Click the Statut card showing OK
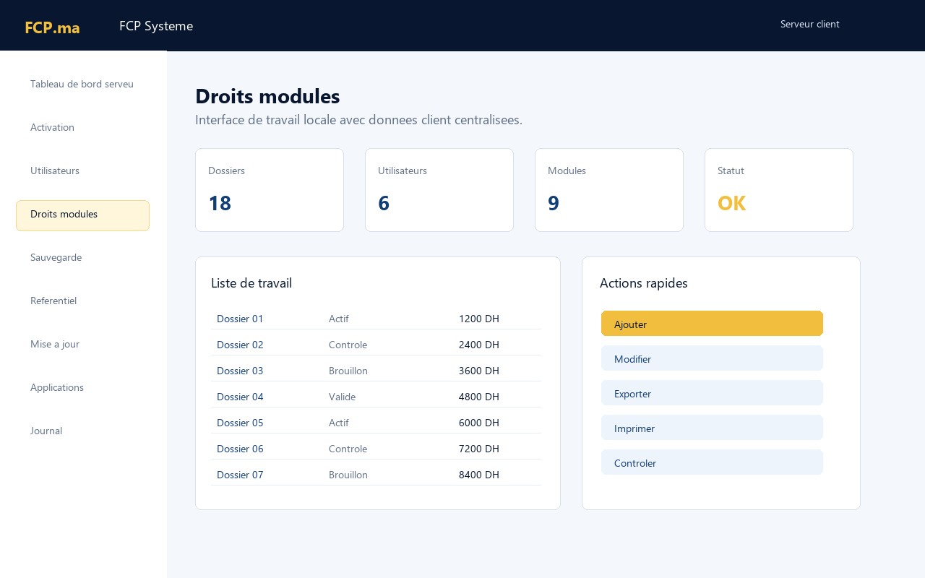 pyautogui.click(x=779, y=190)
